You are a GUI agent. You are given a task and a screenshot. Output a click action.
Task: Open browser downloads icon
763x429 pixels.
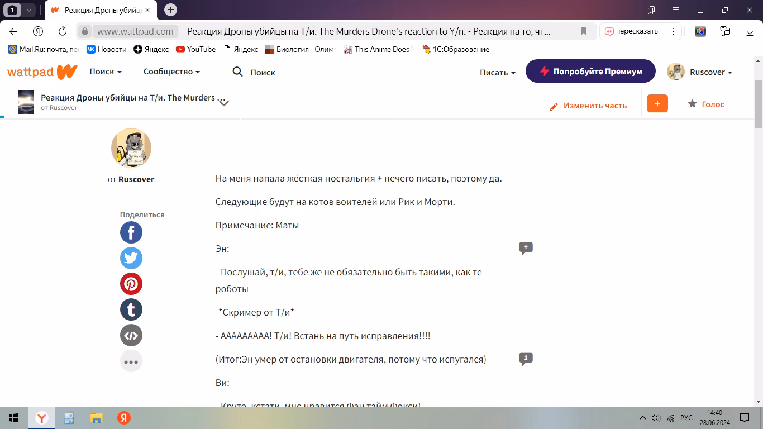[750, 31]
